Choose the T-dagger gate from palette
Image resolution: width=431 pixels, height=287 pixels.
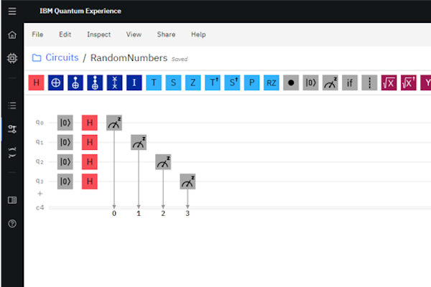(x=213, y=83)
